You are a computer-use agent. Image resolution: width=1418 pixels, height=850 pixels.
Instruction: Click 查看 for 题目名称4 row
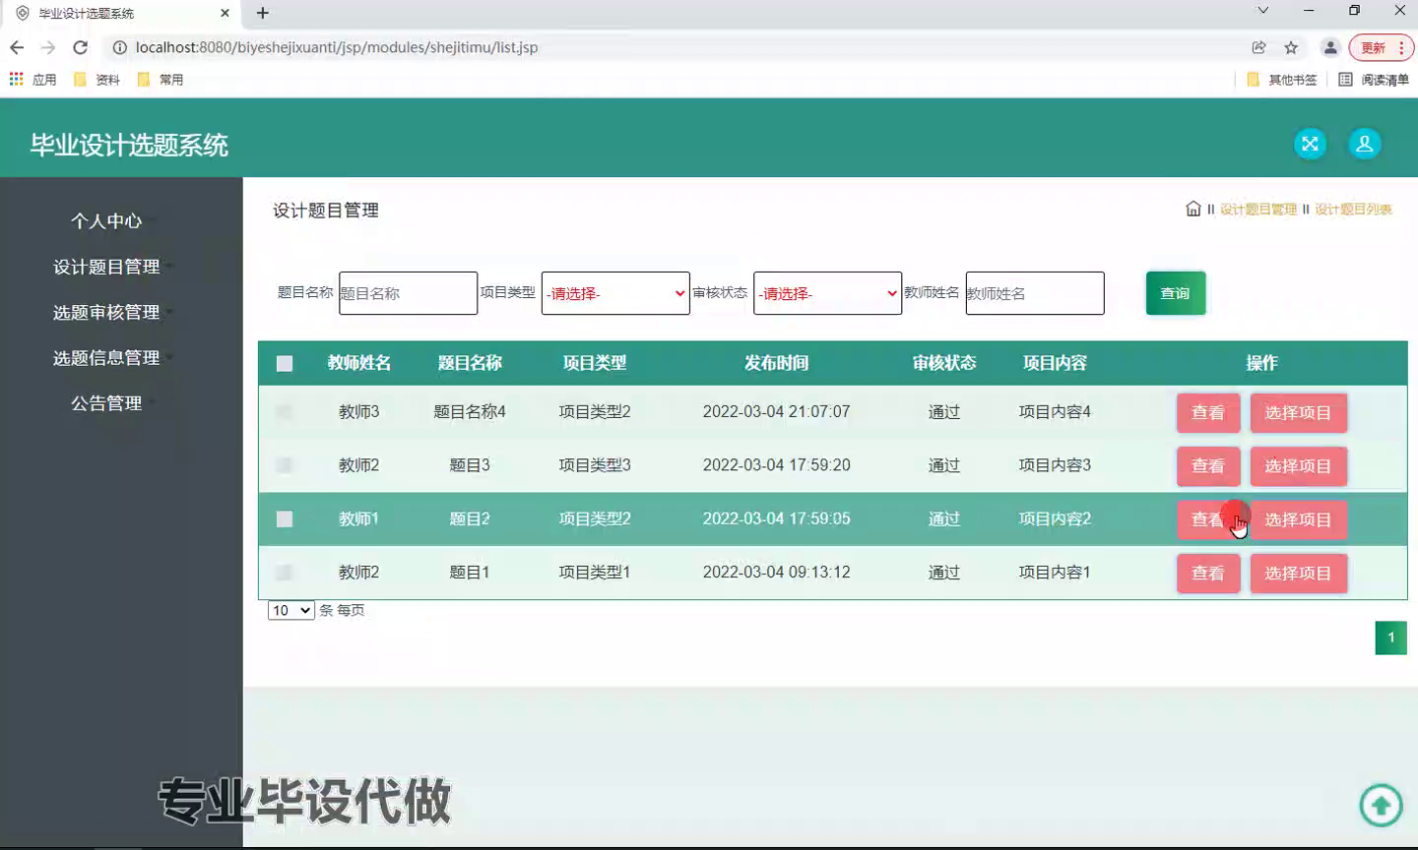pos(1208,412)
